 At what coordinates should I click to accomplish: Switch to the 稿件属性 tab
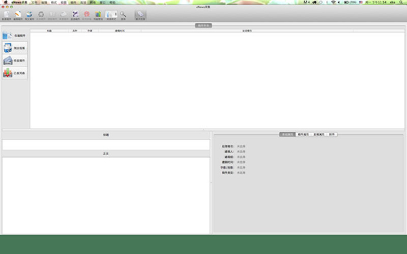pos(303,135)
